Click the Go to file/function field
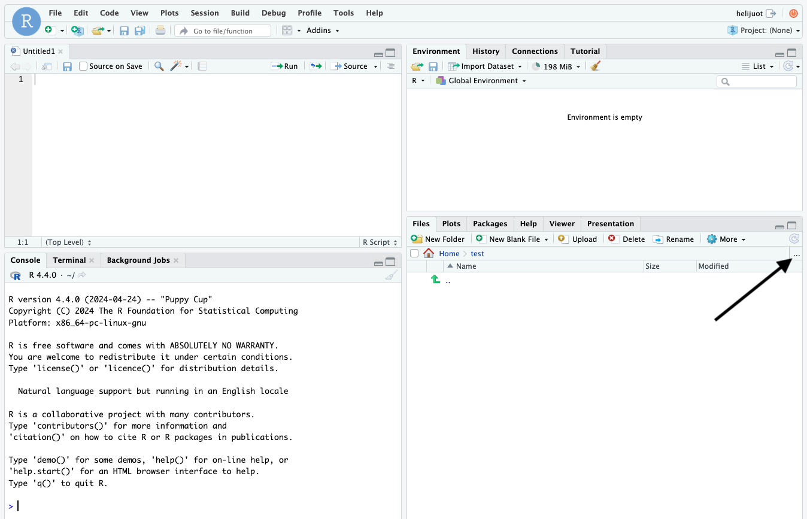 (x=223, y=31)
